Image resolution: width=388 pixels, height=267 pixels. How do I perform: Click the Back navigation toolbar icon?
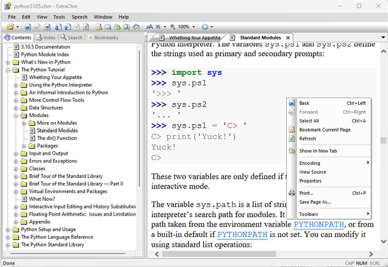pos(28,27)
